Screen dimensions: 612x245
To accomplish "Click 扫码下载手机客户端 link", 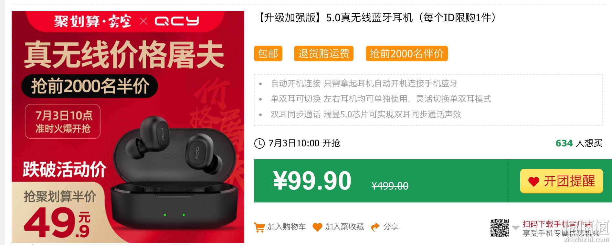I will [x=557, y=224].
